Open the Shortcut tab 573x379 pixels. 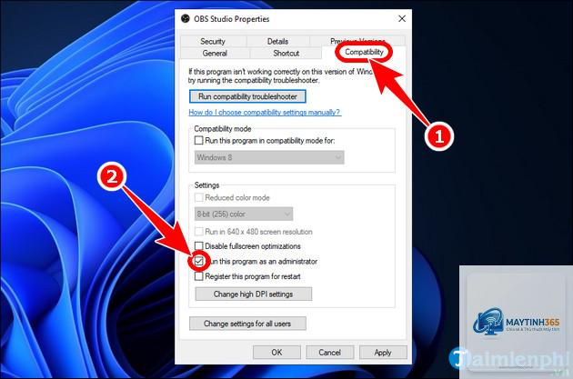pos(286,54)
